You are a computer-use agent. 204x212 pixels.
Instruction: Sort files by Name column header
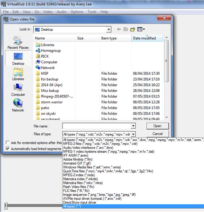(54, 38)
